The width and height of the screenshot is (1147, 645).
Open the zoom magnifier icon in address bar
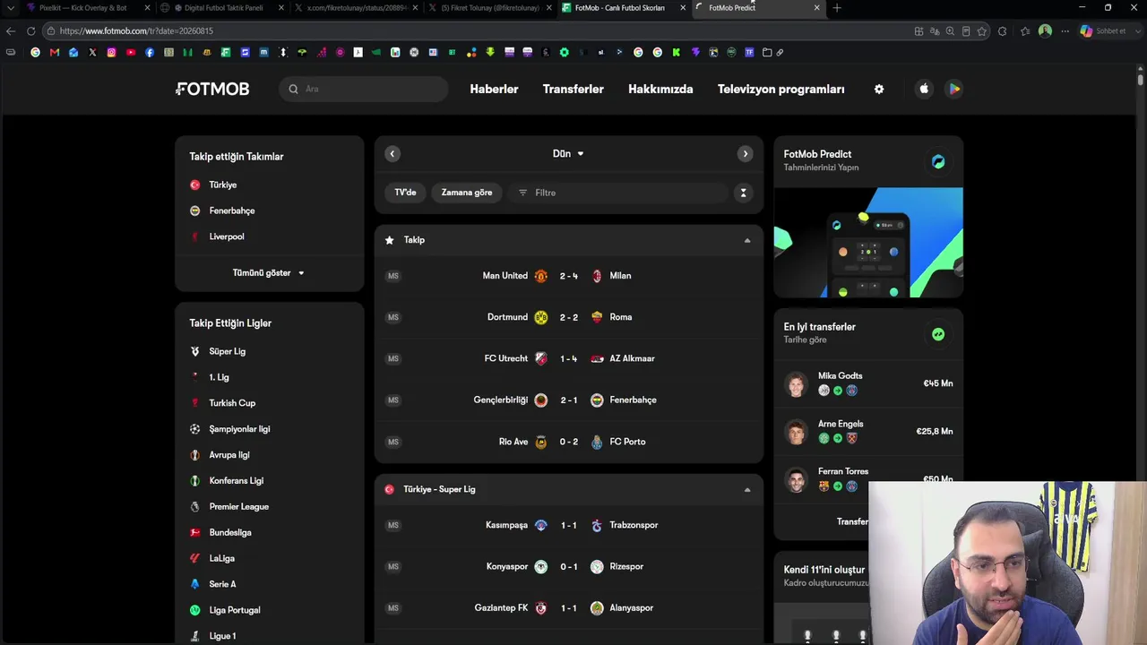pos(950,31)
